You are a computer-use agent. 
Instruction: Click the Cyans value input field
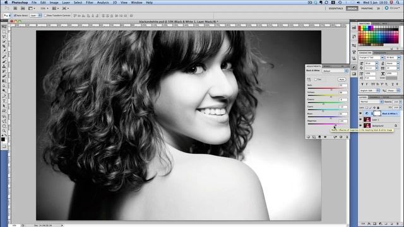click(343, 107)
